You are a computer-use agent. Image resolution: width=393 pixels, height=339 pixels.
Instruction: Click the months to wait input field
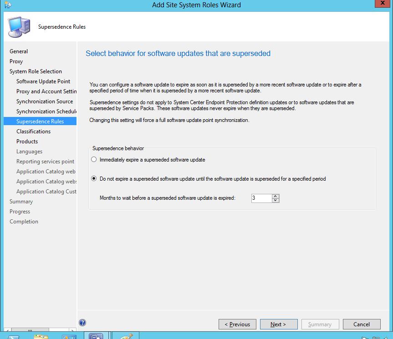pos(261,198)
